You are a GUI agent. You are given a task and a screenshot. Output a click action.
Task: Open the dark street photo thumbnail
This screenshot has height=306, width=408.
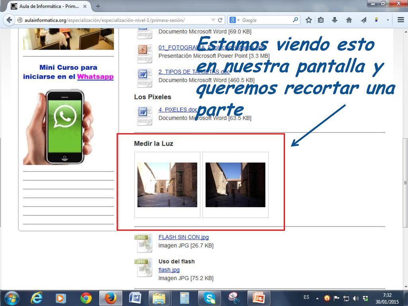(x=235, y=185)
